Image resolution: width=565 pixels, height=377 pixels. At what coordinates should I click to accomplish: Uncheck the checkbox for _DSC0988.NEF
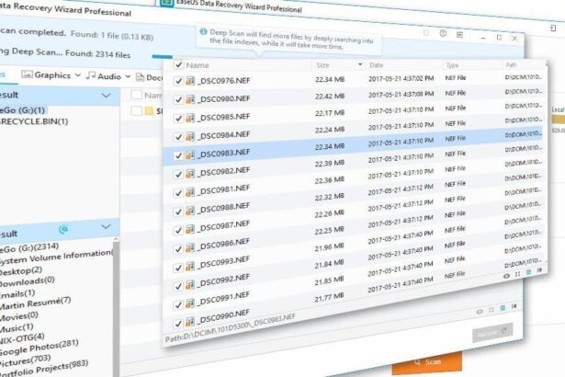click(178, 211)
